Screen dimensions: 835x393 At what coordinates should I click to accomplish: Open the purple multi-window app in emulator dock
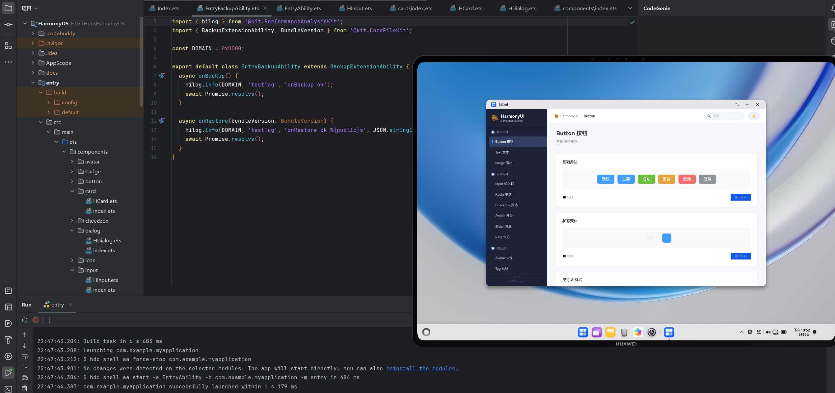click(x=597, y=332)
